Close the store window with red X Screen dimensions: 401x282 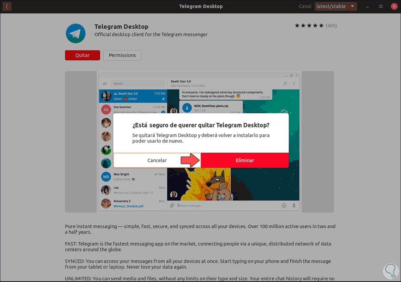click(x=394, y=6)
